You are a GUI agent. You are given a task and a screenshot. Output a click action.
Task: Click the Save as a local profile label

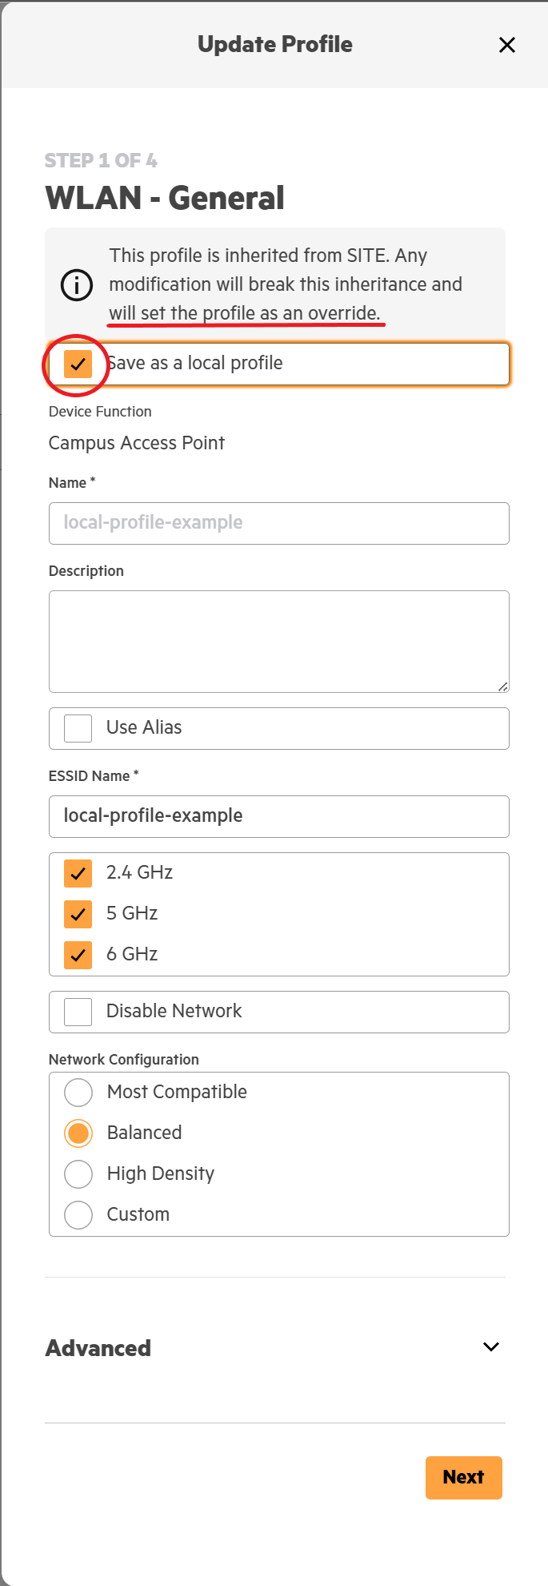click(x=195, y=364)
